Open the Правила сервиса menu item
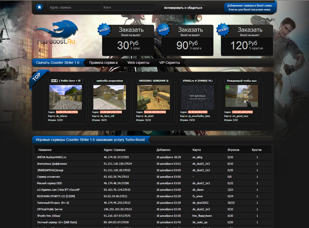This screenshot has height=228, width=309. pyautogui.click(x=103, y=63)
